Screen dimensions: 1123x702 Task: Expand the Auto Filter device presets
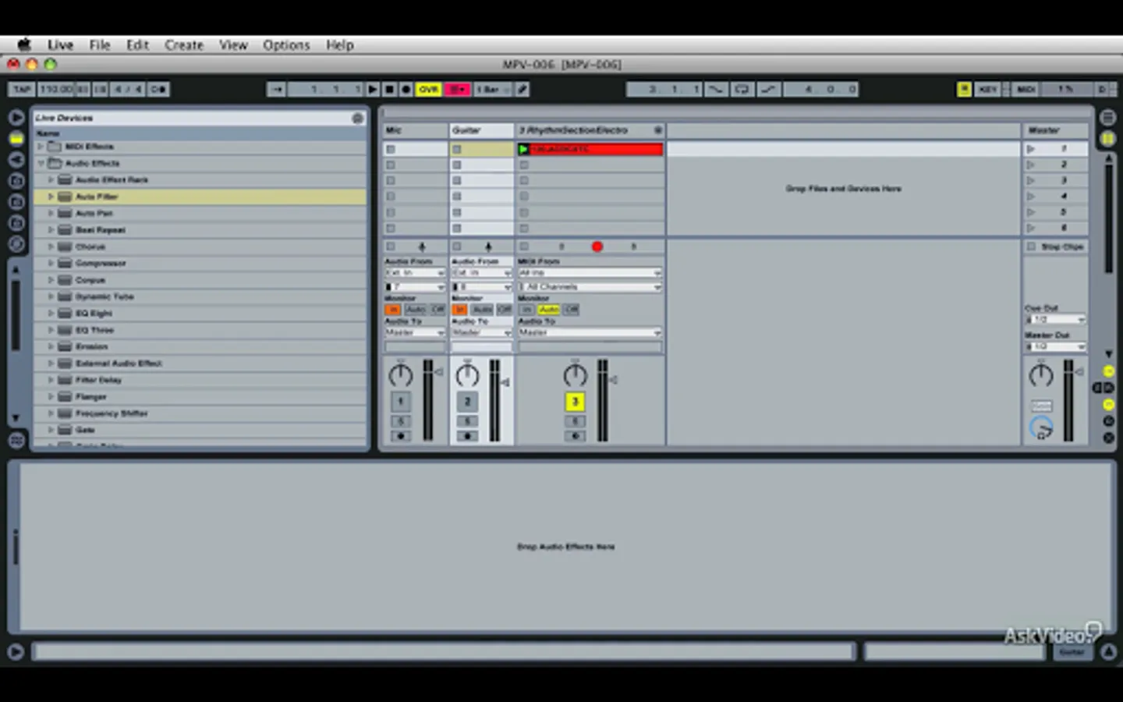tap(51, 197)
